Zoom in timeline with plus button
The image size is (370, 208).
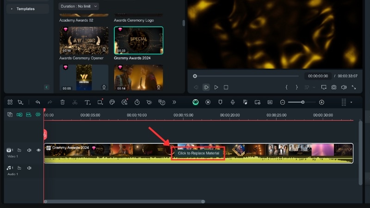321,102
